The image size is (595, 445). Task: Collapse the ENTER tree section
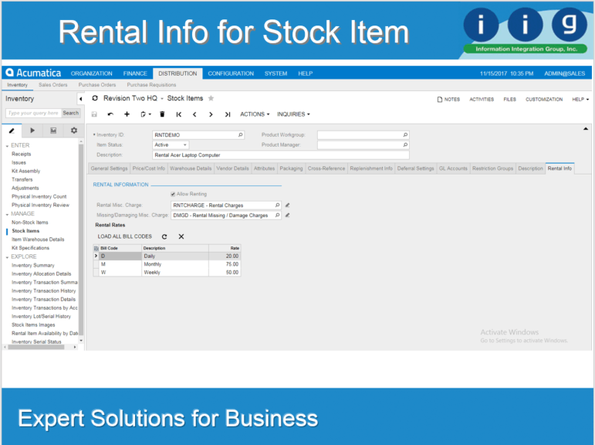coord(7,145)
